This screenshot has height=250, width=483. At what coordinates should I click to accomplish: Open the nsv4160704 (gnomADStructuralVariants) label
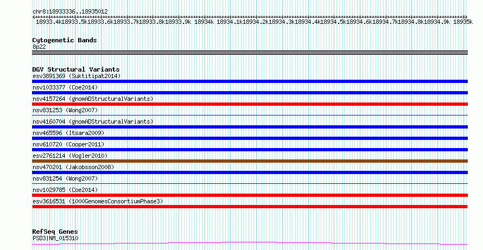93,121
